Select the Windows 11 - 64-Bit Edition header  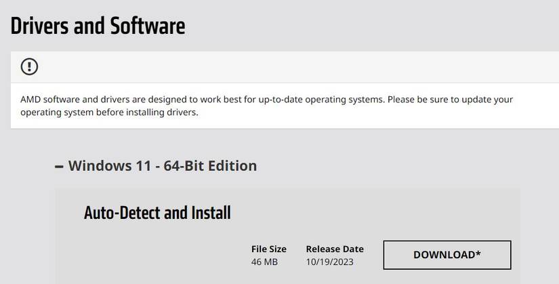pos(162,165)
